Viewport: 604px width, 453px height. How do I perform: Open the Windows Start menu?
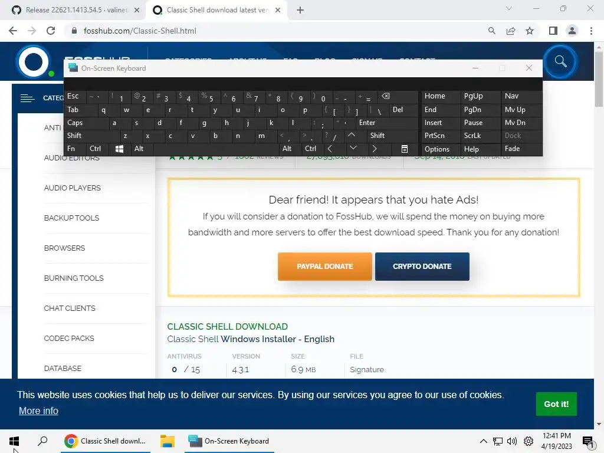coord(14,441)
